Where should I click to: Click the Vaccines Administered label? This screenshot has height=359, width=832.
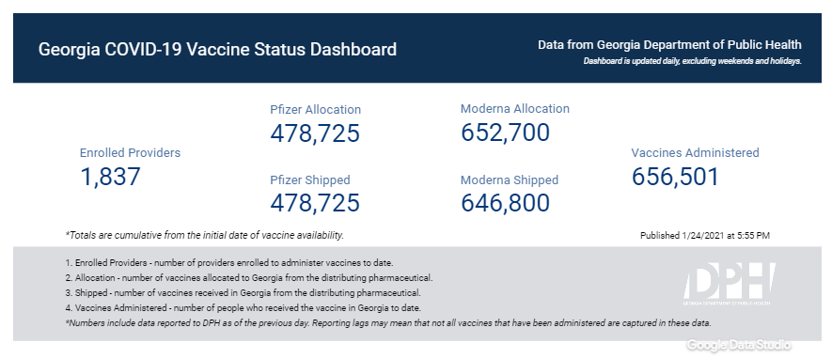click(x=695, y=153)
